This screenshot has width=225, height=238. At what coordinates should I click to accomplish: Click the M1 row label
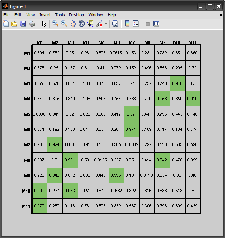(x=27, y=53)
